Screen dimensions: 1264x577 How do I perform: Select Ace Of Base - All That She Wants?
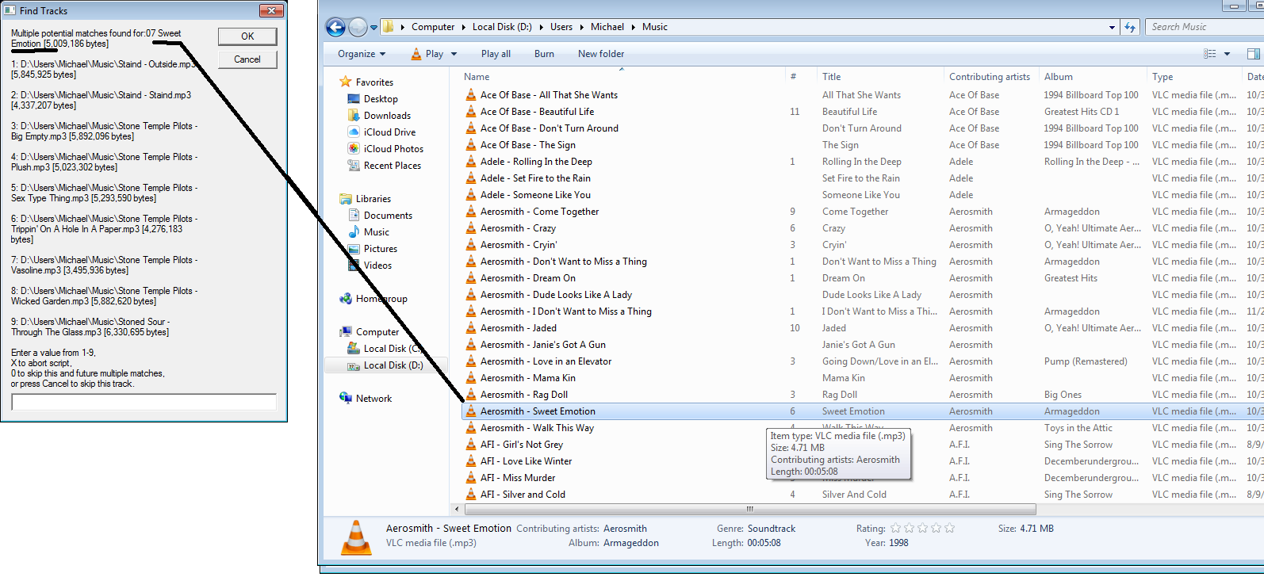pyautogui.click(x=549, y=95)
